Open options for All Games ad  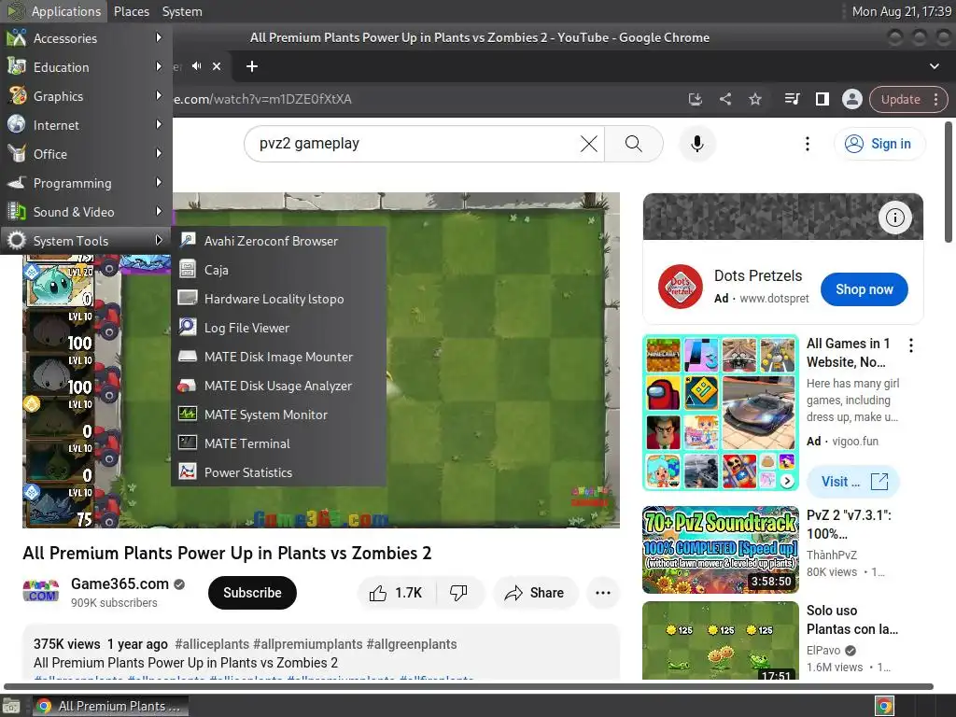[911, 345]
